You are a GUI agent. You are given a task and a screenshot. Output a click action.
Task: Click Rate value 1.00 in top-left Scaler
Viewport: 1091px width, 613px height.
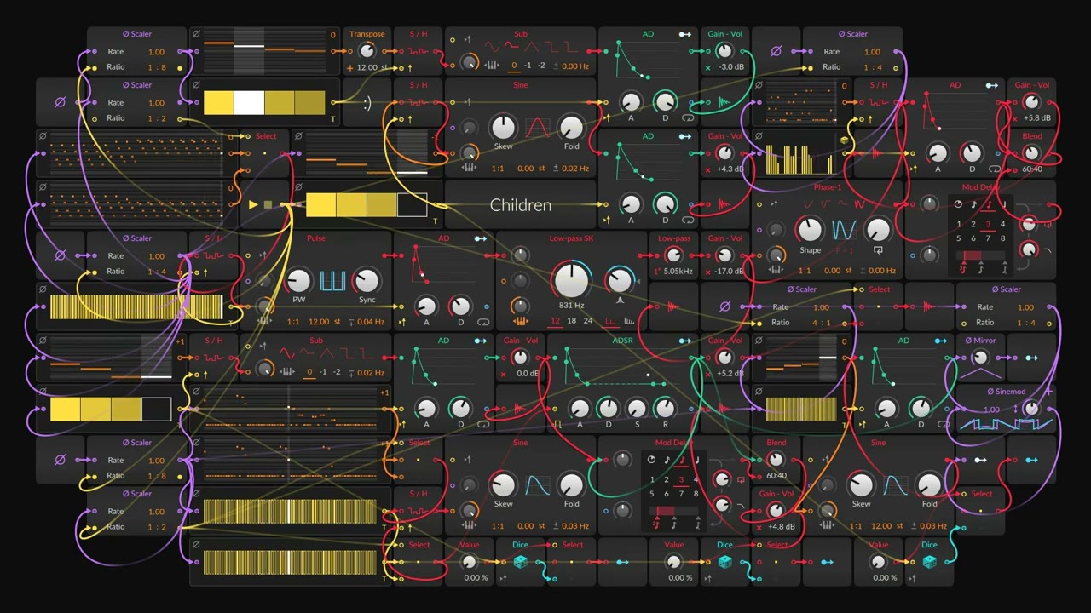pos(157,52)
